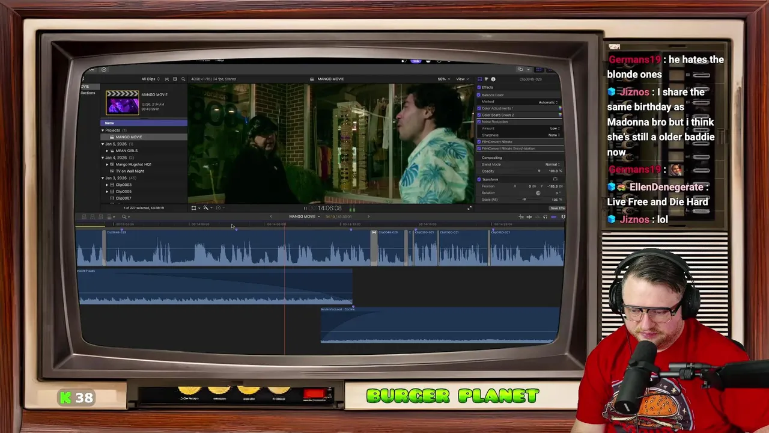Collapse the Projects group triangle

pyautogui.click(x=103, y=131)
